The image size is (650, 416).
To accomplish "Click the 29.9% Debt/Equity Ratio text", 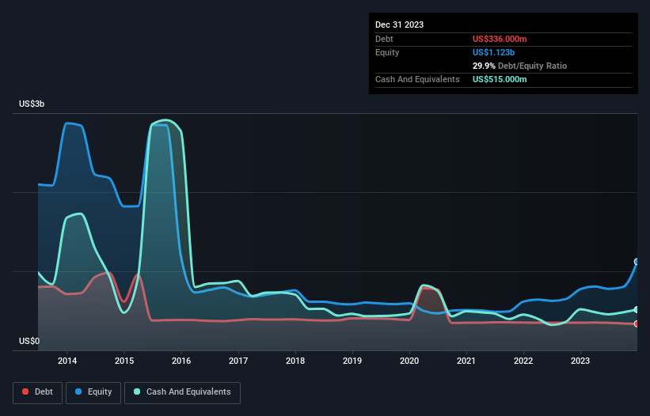I will pyautogui.click(x=519, y=66).
